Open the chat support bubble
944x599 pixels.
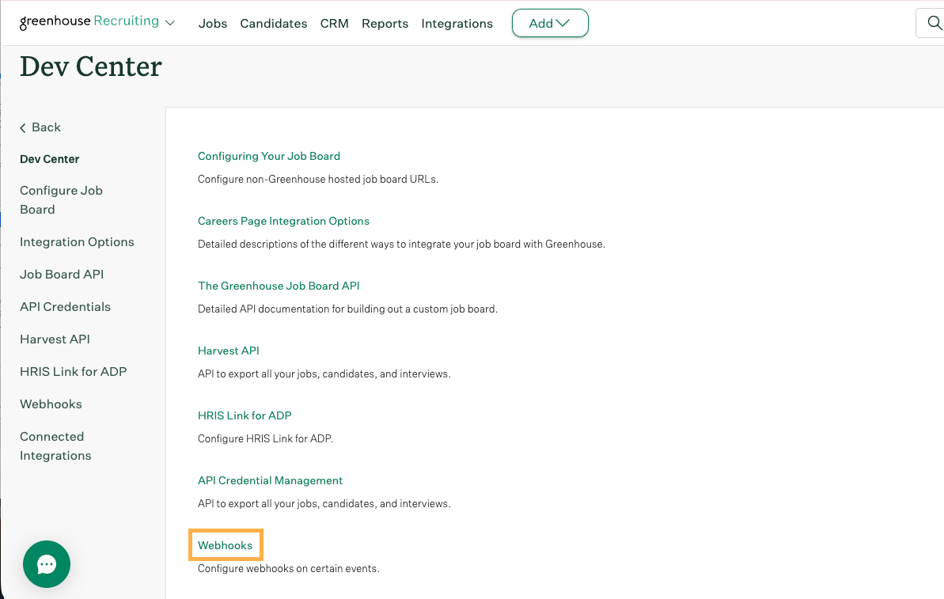[x=47, y=564]
